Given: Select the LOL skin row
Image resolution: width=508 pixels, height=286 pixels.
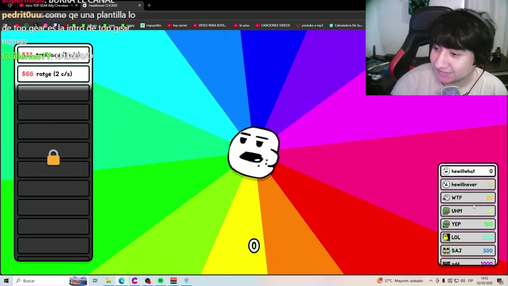Looking at the screenshot, I should 468,237.
